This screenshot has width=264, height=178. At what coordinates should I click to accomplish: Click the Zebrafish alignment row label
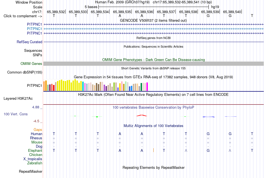tap(35, 163)
